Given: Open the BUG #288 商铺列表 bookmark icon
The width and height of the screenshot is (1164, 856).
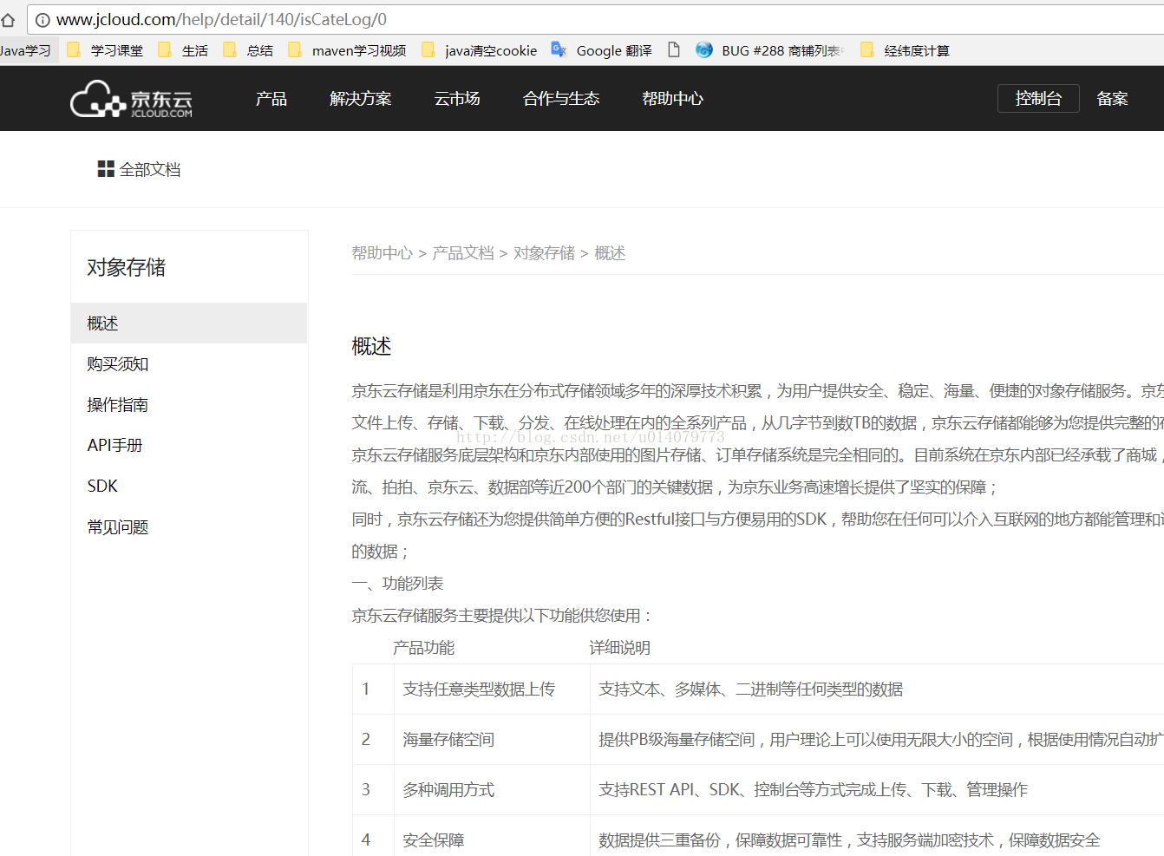Looking at the screenshot, I should click(704, 50).
